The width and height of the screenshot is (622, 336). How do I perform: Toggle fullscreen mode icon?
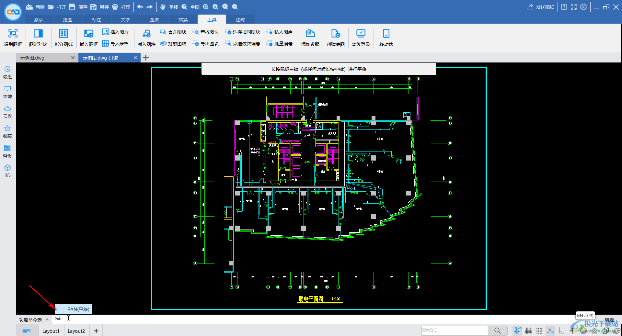coord(574,7)
